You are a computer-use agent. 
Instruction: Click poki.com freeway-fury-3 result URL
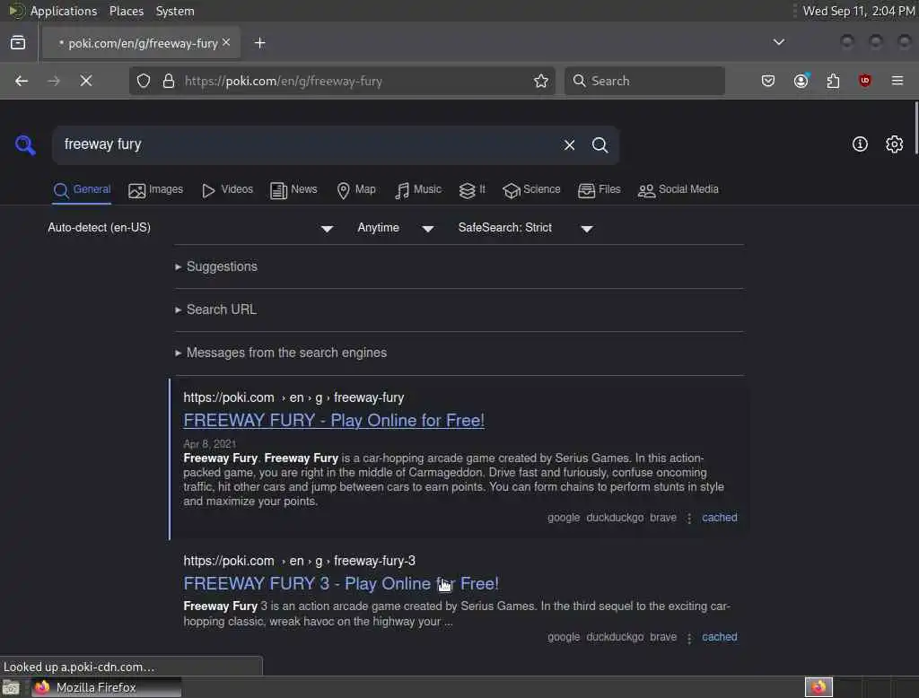[x=300, y=561]
